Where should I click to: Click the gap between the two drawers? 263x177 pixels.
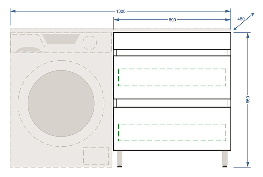[x=172, y=103]
